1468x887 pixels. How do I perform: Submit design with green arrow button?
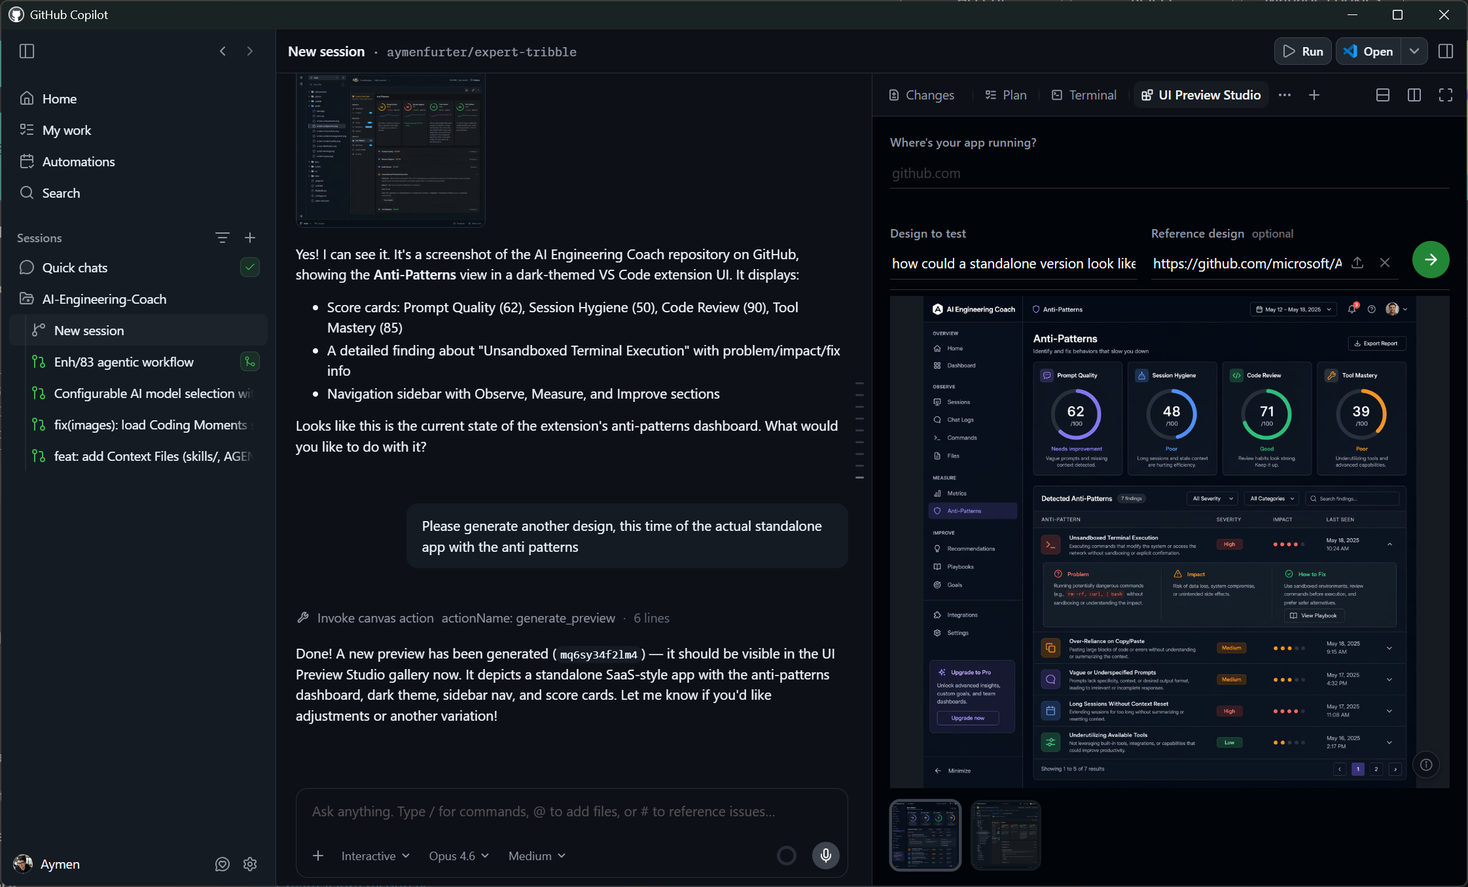tap(1431, 260)
